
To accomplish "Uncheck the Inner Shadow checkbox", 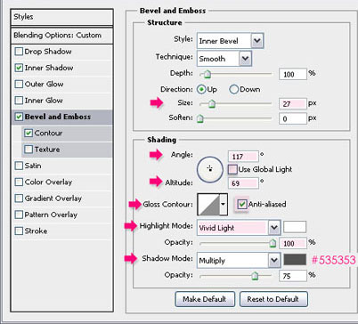I will pyautogui.click(x=19, y=68).
